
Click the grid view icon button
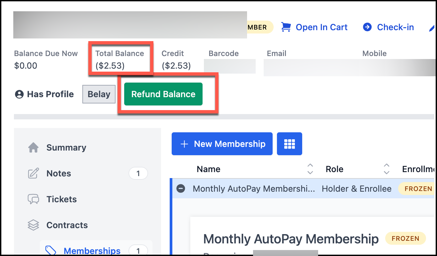pyautogui.click(x=289, y=144)
